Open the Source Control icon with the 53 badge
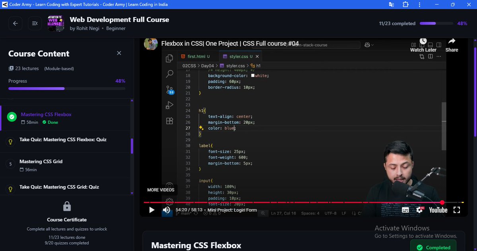This screenshot has width=477, height=251. (170, 90)
